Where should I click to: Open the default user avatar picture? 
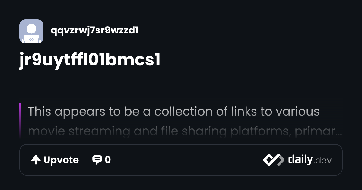coord(31,31)
